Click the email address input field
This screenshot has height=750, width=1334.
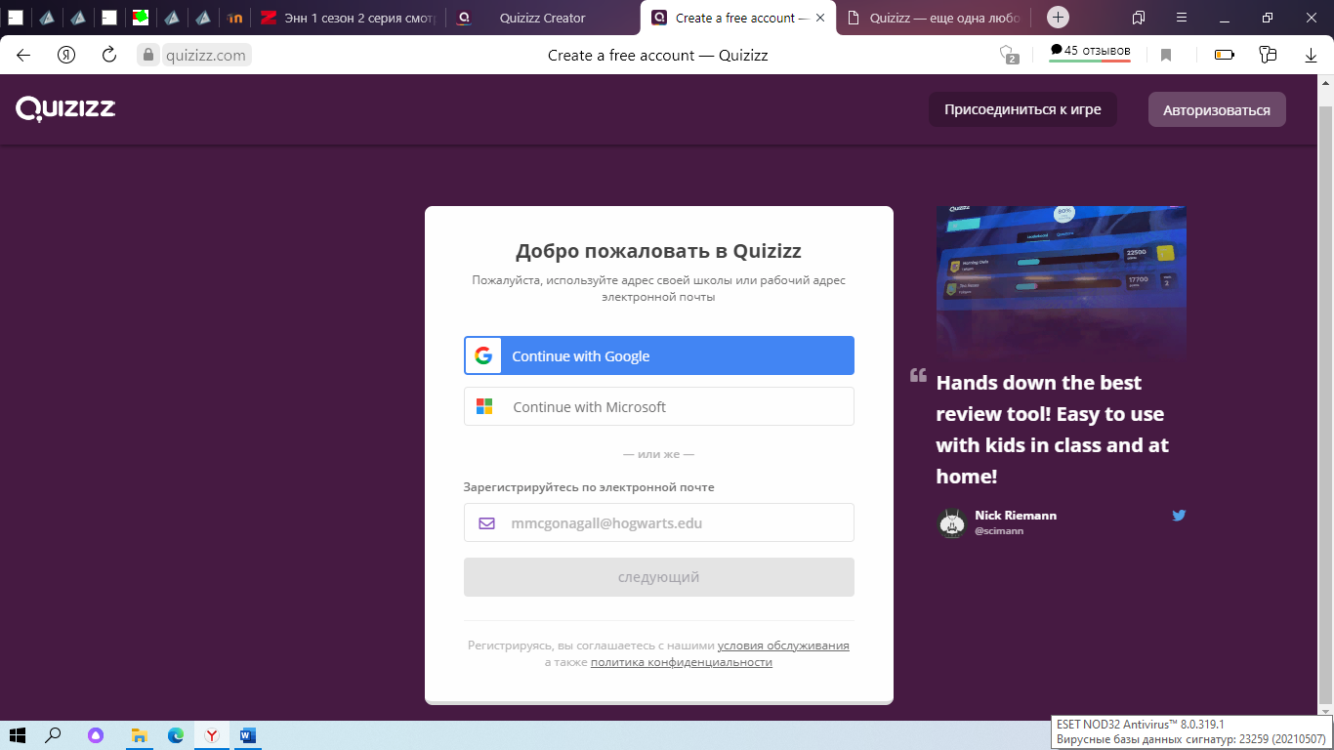659,522
